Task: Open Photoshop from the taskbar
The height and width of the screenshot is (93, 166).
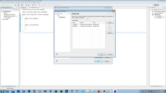Action: click(18, 91)
